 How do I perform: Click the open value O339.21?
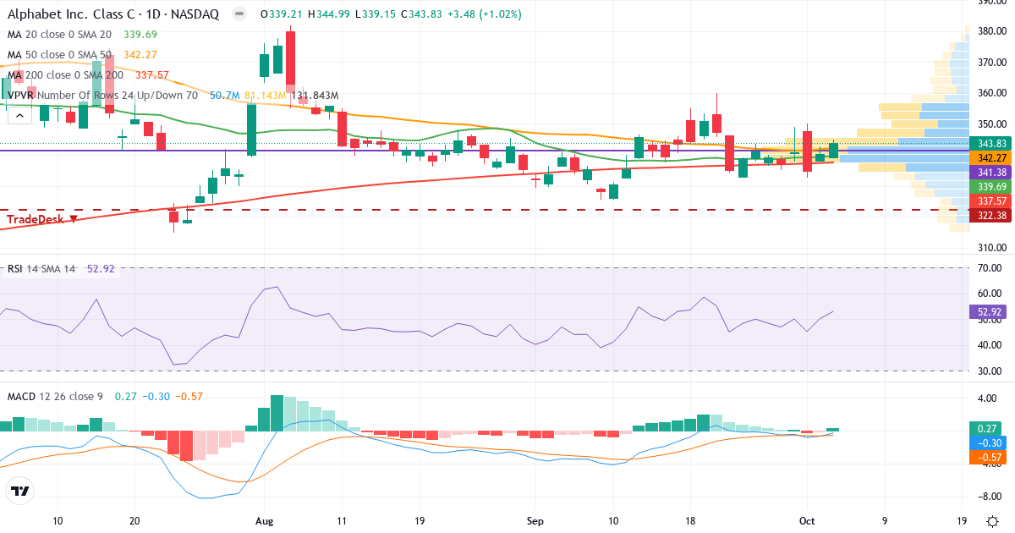(282, 14)
